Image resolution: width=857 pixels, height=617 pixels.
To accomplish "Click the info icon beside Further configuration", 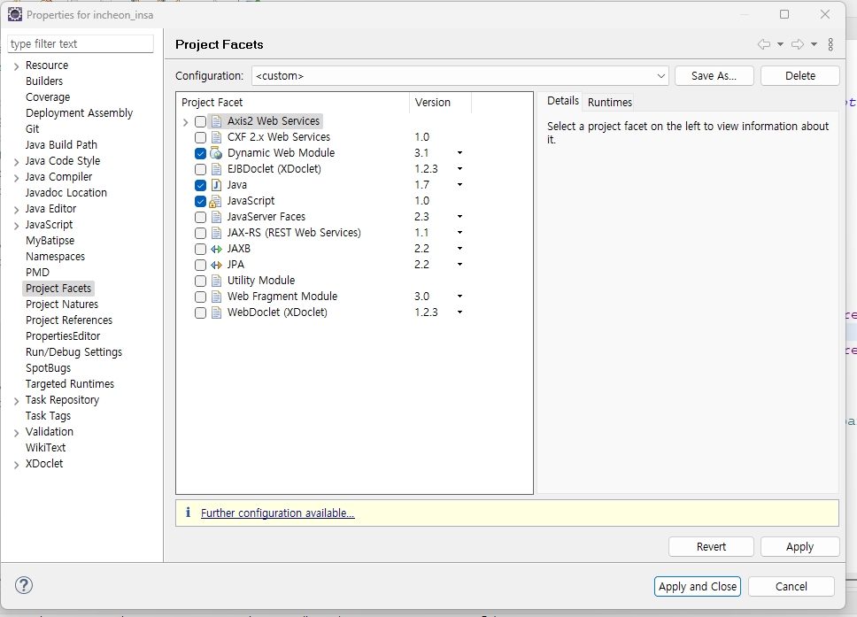I will tap(188, 512).
